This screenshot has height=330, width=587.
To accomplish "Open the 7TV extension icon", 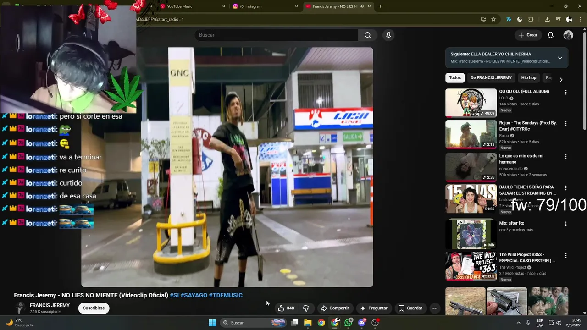I will (x=509, y=19).
